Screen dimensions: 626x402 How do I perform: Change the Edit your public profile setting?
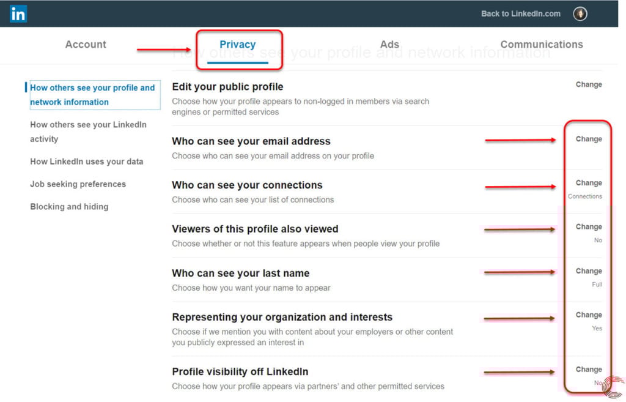[x=589, y=84]
